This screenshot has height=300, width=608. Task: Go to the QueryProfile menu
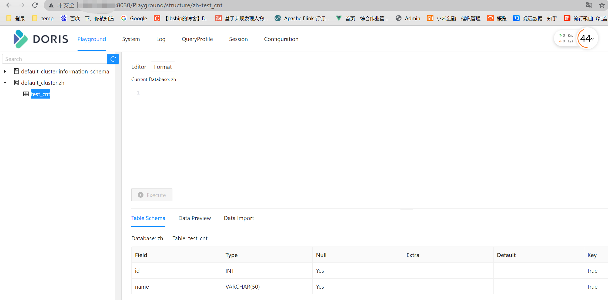[x=197, y=39]
